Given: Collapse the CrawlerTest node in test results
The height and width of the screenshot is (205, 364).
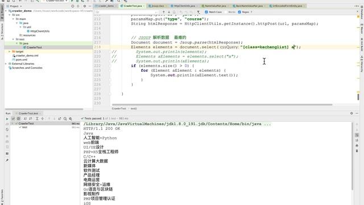Looking at the screenshot, I should point(13,124).
